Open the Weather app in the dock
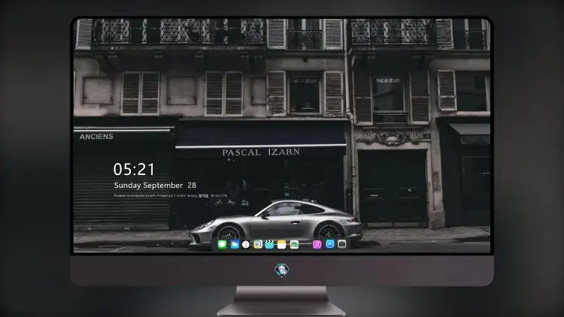This screenshot has height=317, width=564. click(235, 245)
